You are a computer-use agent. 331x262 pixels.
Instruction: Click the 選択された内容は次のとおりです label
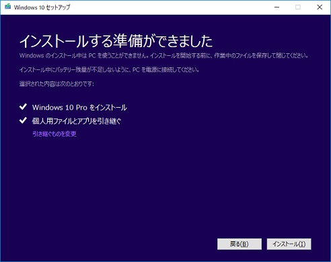(57, 84)
